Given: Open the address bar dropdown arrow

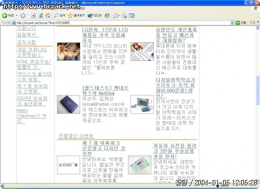Looking at the screenshot, I should click(232, 23).
